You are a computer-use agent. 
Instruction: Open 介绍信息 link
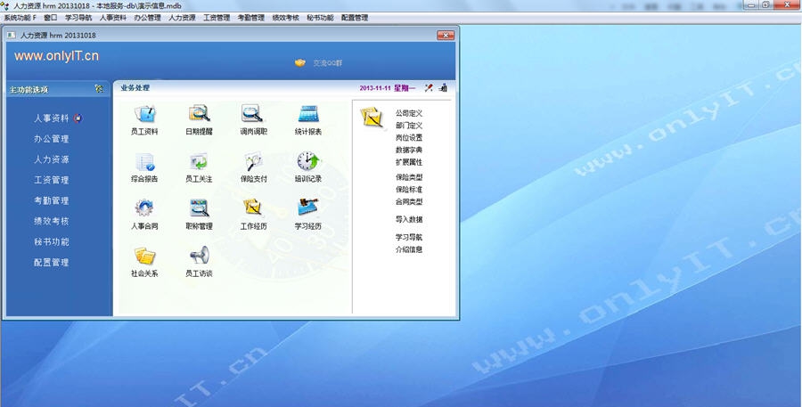(x=409, y=249)
